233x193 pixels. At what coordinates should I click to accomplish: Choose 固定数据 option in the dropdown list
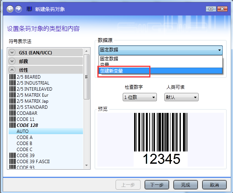pyautogui.click(x=161, y=59)
